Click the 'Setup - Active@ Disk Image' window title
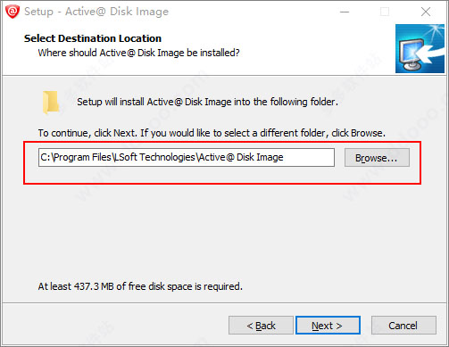This screenshot has width=449, height=347. [x=96, y=12]
